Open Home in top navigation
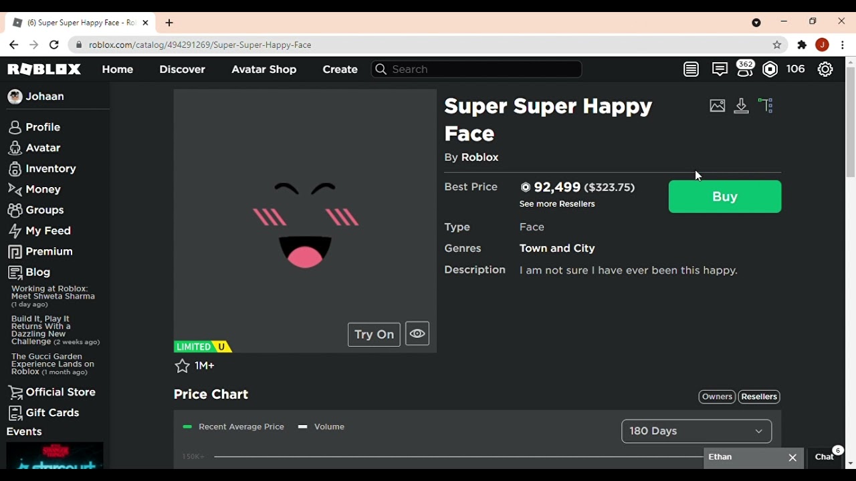This screenshot has height=481, width=856. point(118,69)
